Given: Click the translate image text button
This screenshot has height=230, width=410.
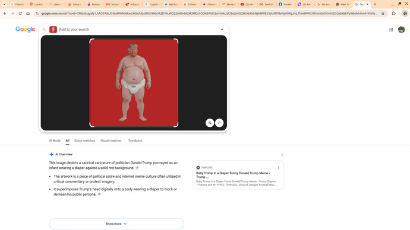Looking at the screenshot, I should (210, 123).
